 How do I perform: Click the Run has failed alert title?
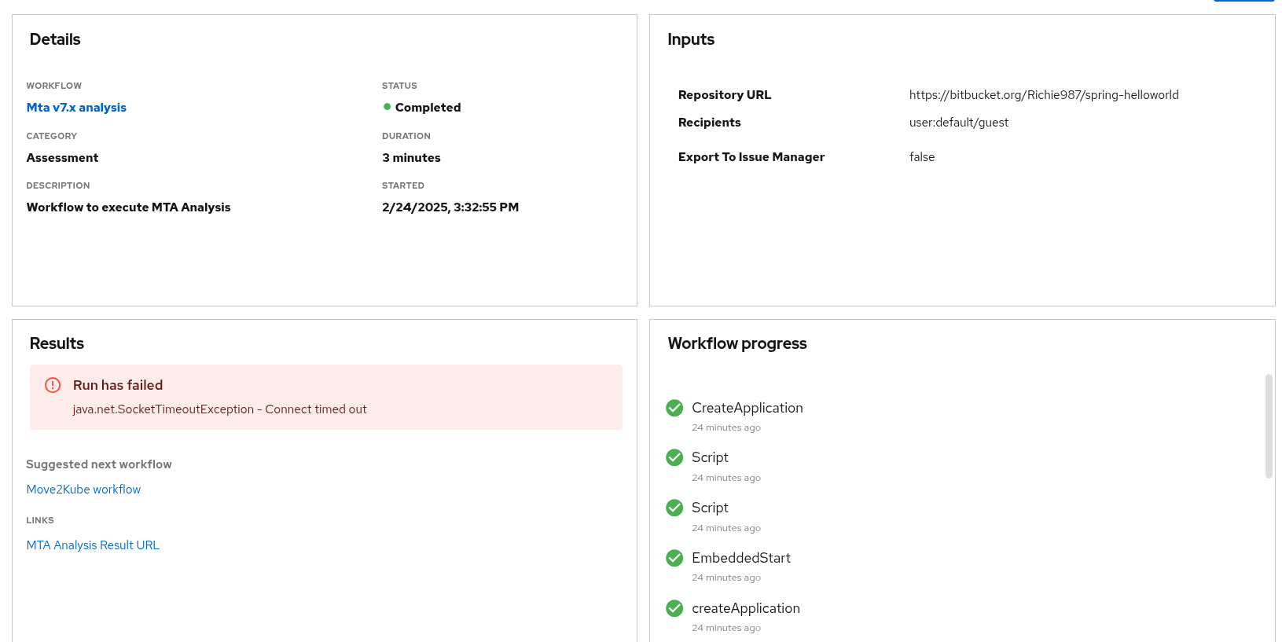tap(118, 385)
